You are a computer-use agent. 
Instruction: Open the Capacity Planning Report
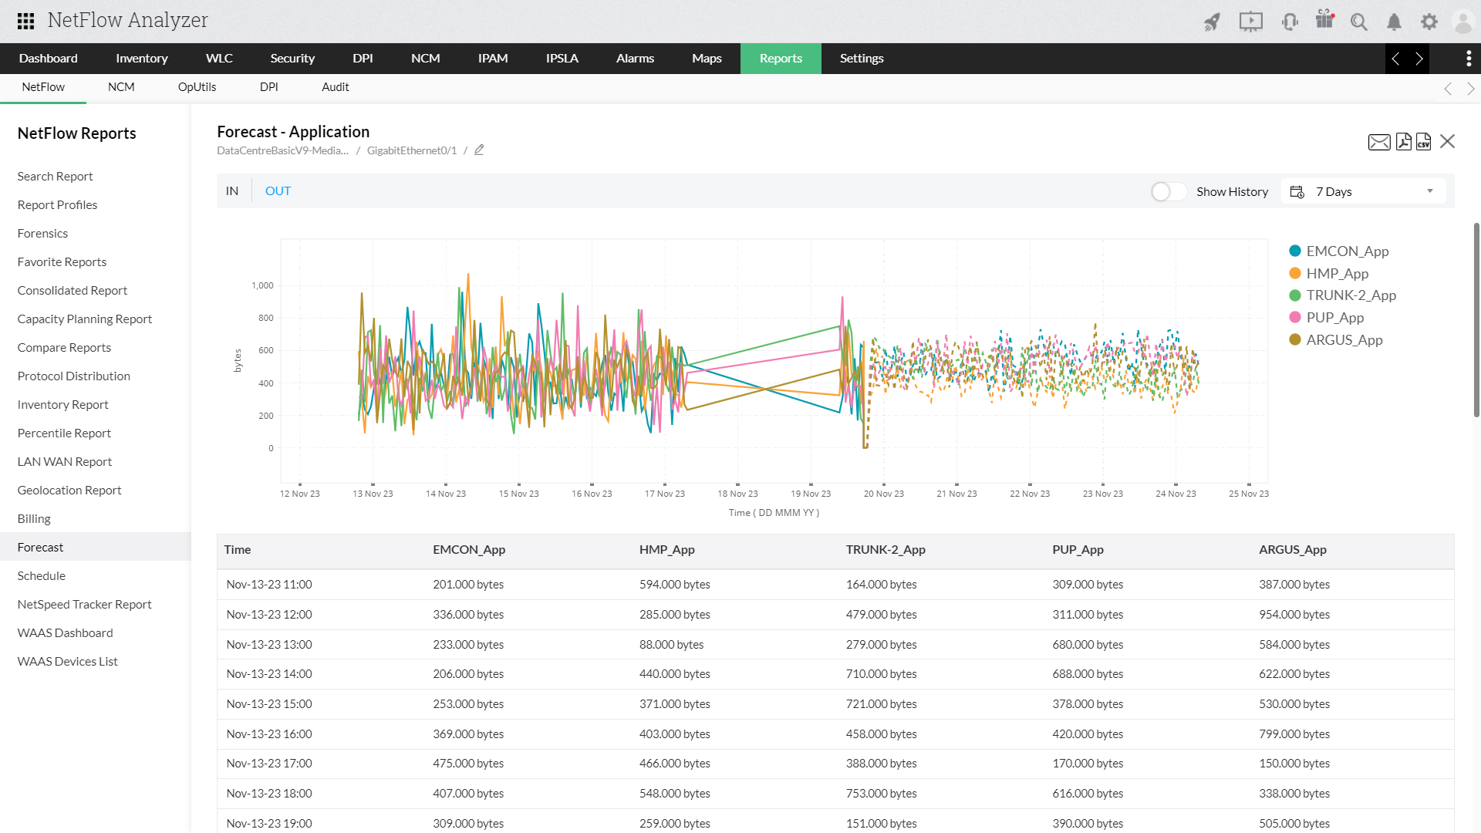click(84, 319)
